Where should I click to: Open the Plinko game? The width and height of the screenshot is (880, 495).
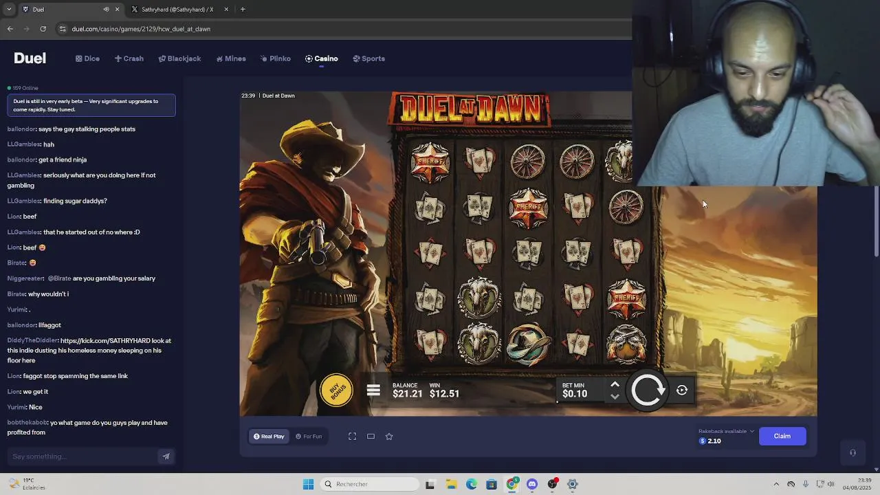point(276,58)
